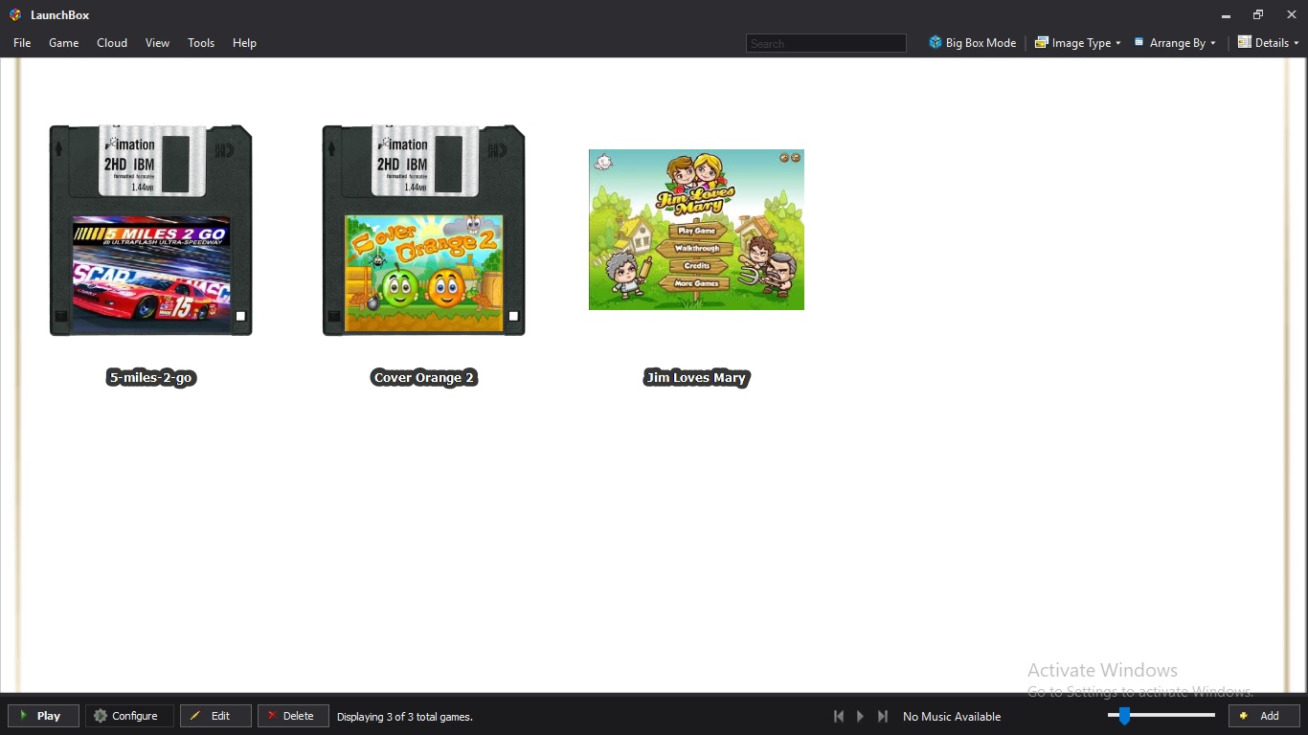This screenshot has height=735, width=1308.
Task: Select the Jim Loves Mary game image
Action: point(696,230)
